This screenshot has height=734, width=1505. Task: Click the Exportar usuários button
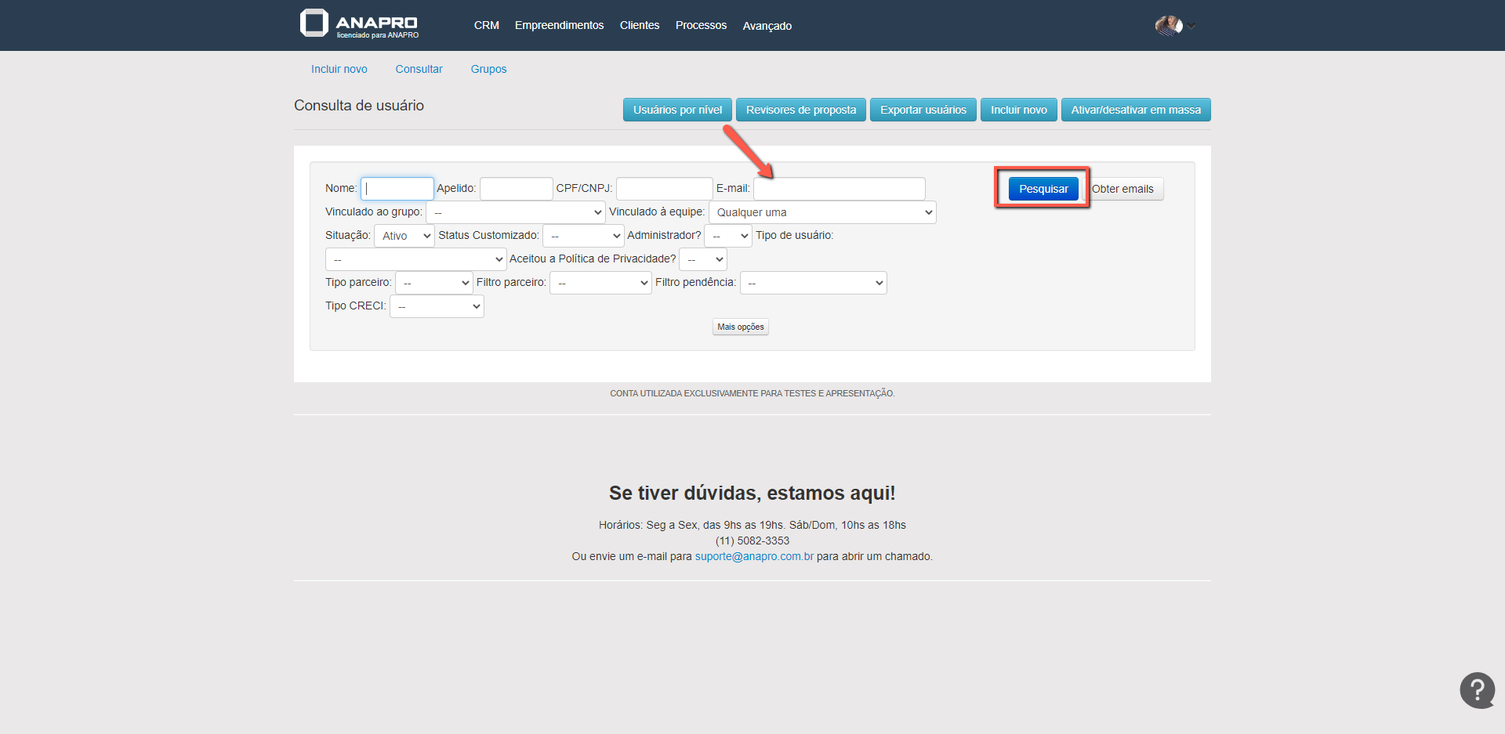click(x=923, y=110)
